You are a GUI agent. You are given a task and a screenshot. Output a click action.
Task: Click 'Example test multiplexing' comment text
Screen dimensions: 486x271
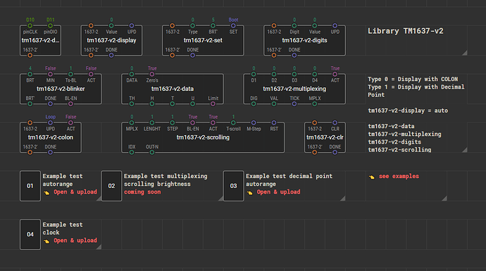click(x=166, y=176)
